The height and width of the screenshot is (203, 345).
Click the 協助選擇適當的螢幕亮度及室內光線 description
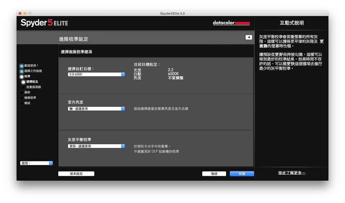(x=161, y=109)
